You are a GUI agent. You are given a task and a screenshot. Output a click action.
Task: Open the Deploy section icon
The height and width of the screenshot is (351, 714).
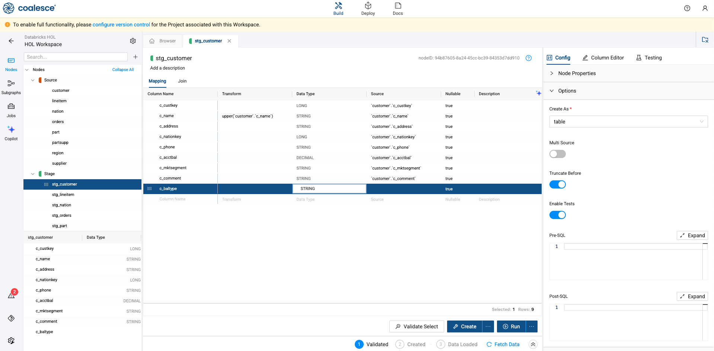pyautogui.click(x=368, y=6)
